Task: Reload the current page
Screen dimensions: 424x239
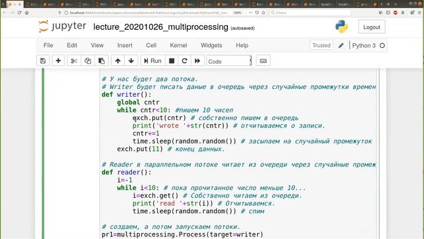Action: 19,13
